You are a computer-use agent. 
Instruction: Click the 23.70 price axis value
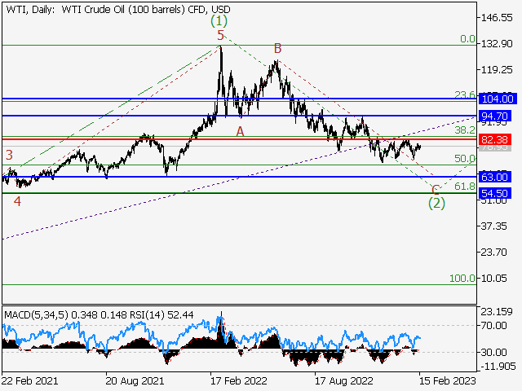pos(493,253)
